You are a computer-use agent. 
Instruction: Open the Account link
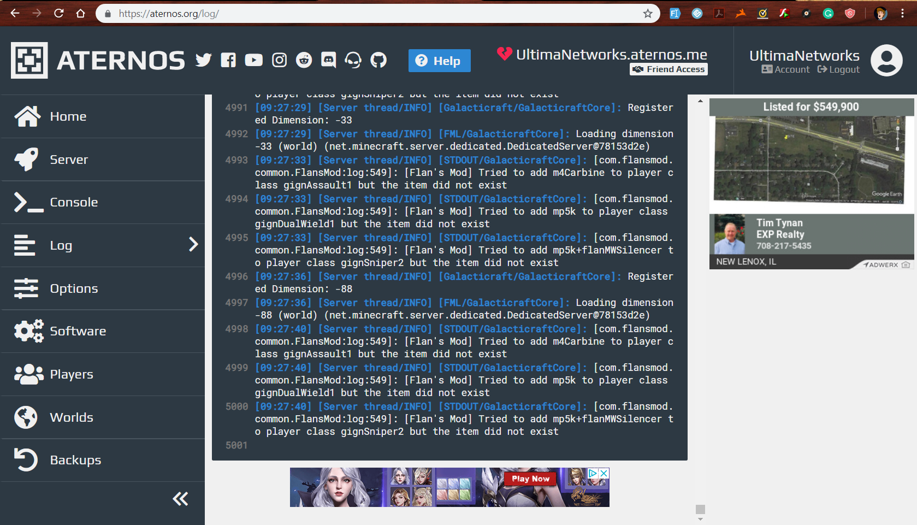point(785,69)
